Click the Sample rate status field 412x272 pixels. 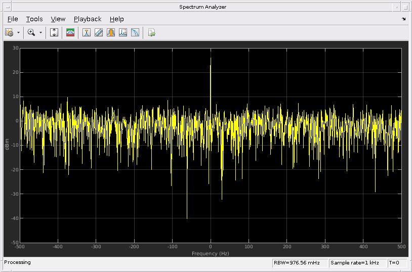point(357,263)
